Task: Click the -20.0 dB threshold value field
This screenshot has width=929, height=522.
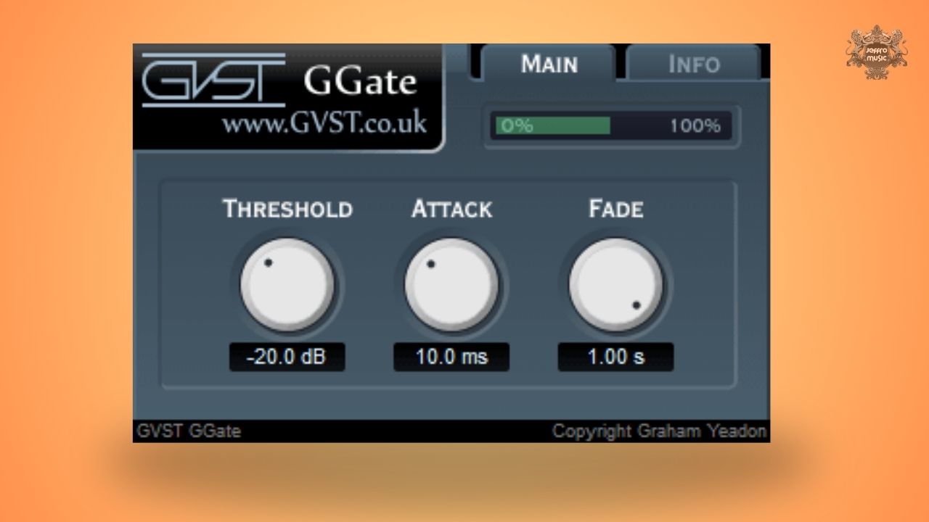Action: 287,357
